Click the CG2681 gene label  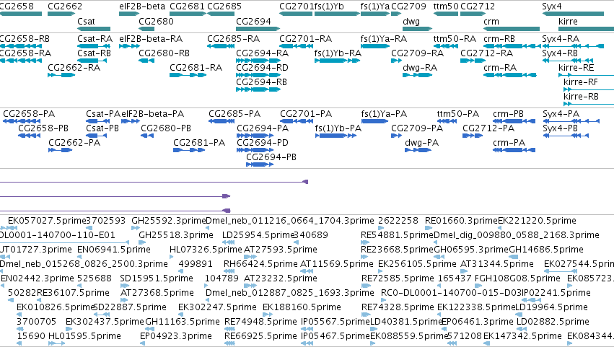(187, 6)
